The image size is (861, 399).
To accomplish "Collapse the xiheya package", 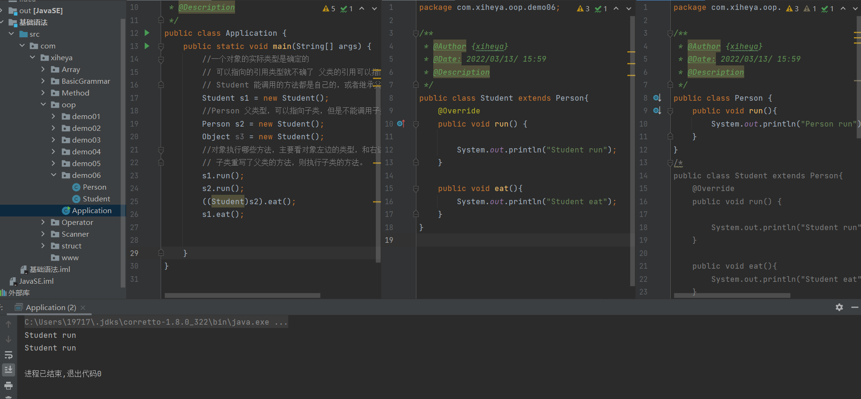I will [x=32, y=57].
